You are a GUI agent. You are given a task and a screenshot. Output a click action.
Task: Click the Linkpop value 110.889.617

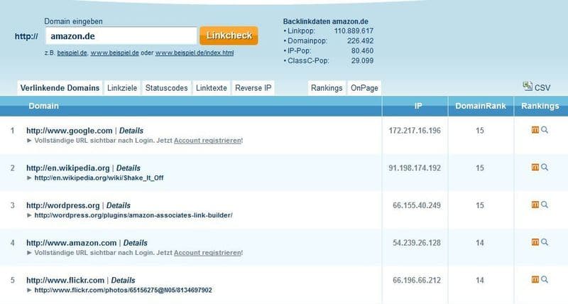point(354,31)
